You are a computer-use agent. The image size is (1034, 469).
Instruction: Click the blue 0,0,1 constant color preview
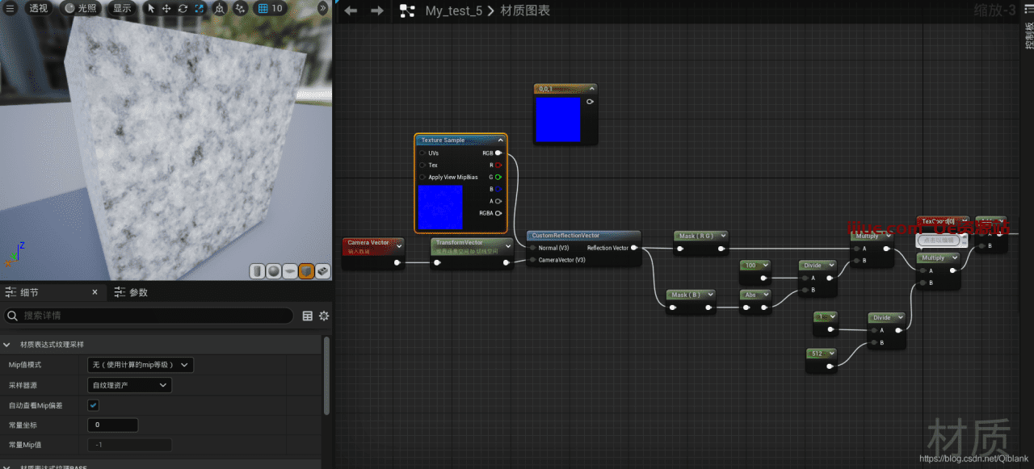click(x=558, y=119)
